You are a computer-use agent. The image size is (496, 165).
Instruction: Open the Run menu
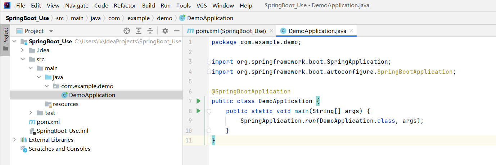tap(166, 6)
